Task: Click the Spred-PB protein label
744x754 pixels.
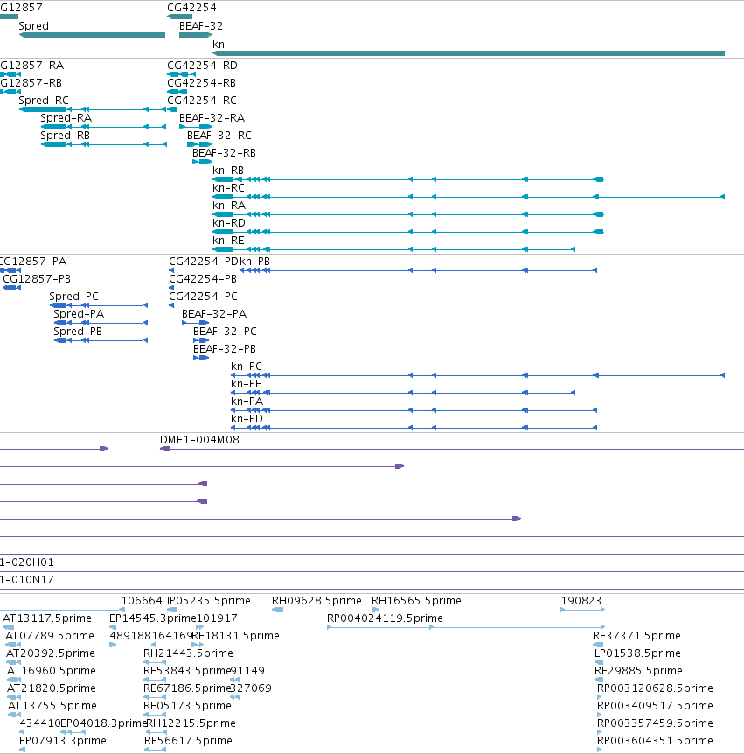Action: 78,332
